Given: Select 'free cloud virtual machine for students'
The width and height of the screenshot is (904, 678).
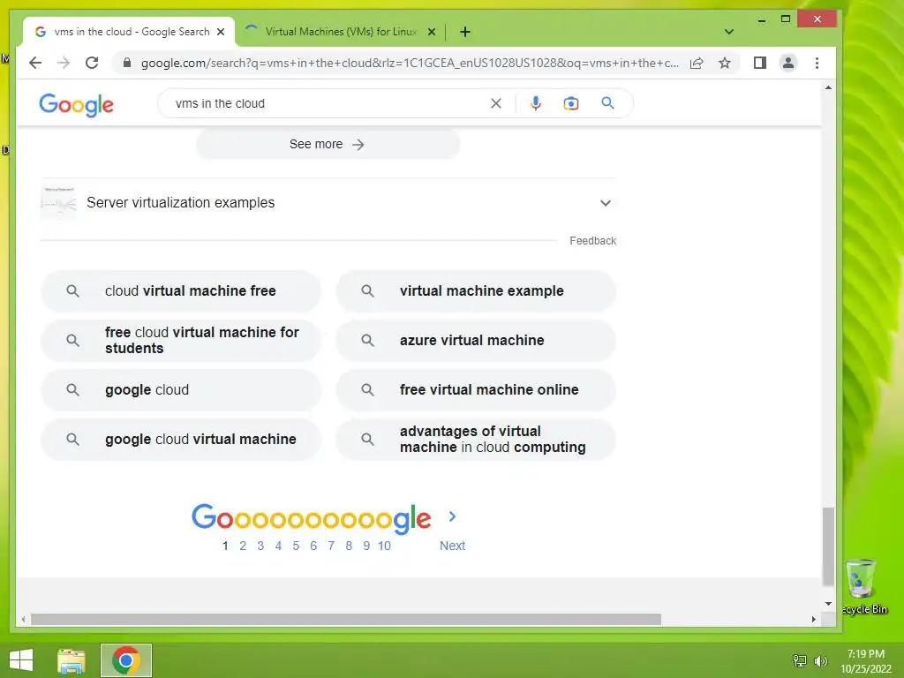Looking at the screenshot, I should pyautogui.click(x=180, y=340).
